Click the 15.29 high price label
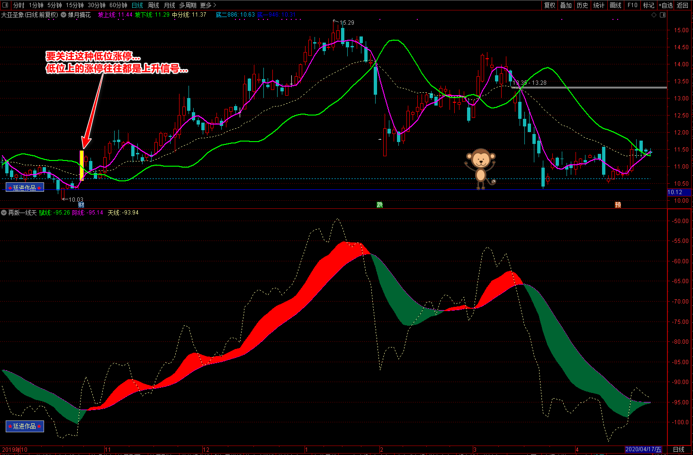Screen dimensions: 693x455 [x=347, y=23]
